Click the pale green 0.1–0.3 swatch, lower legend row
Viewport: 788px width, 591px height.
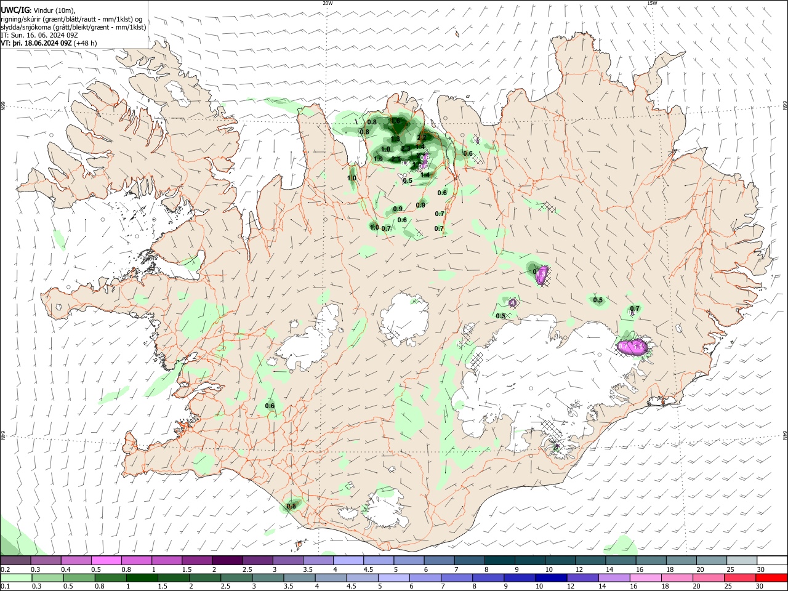(x=17, y=578)
